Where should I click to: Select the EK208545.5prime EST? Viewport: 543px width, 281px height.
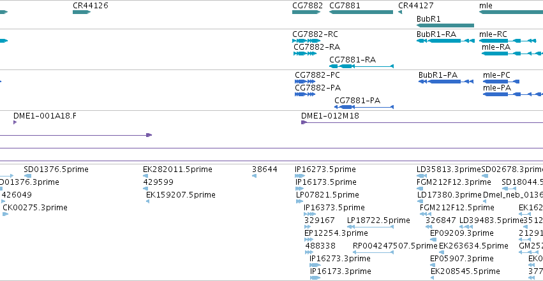tap(433, 278)
